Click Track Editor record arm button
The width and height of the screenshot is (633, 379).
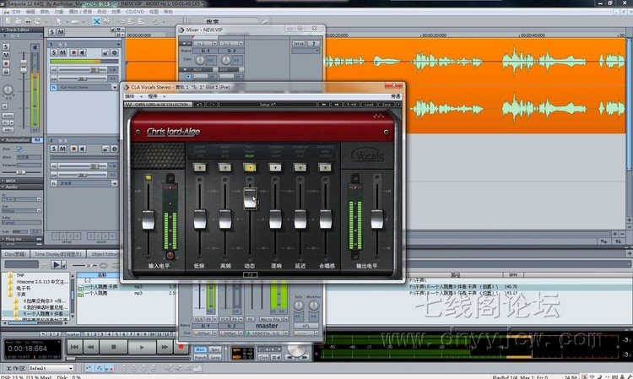click(6, 63)
